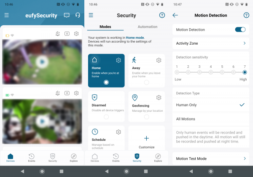253x177 pixels.
Task: Select Home mode radio button
Action: [x=106, y=82]
